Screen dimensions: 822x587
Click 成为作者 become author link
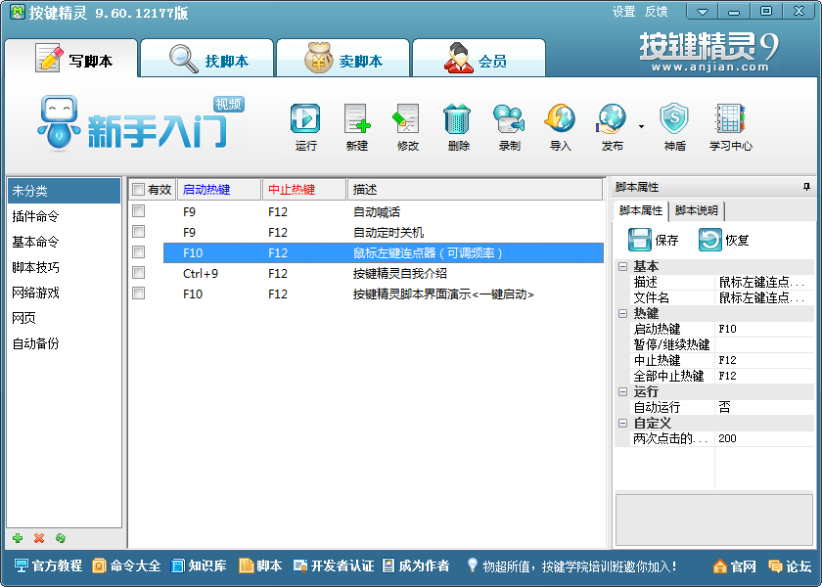pyautogui.click(x=416, y=566)
